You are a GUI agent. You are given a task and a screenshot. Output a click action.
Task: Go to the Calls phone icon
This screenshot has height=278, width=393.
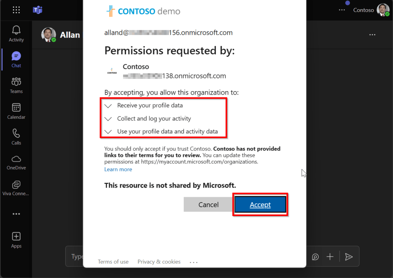16,133
